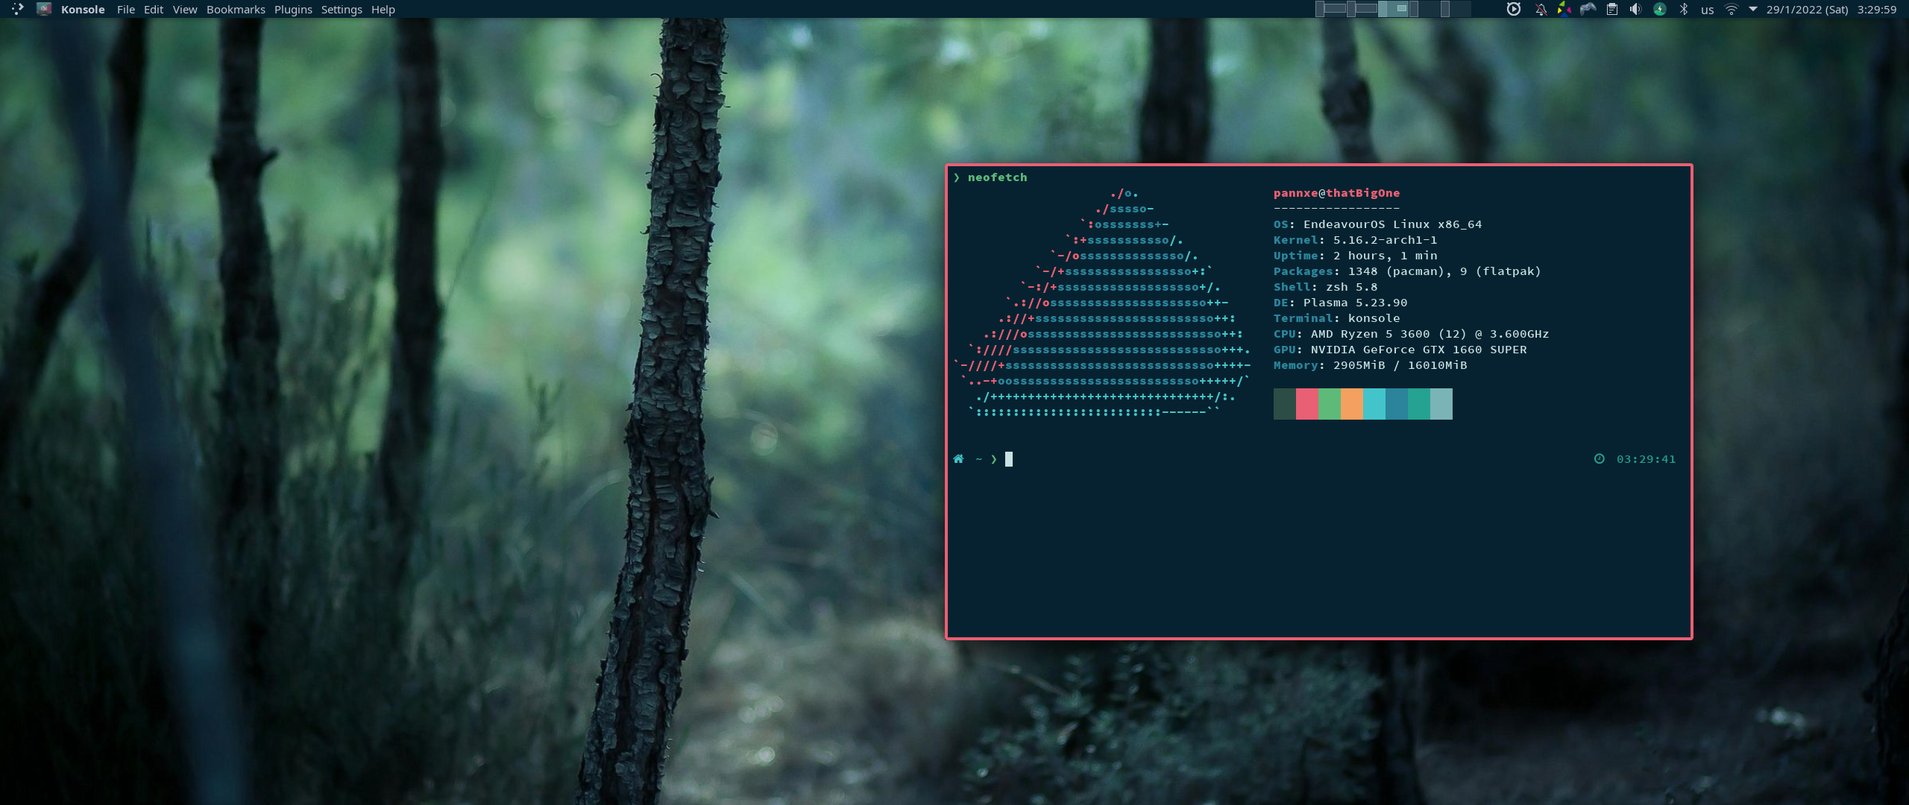Select the highlighted active desktop in pager
1909x805 pixels.
(1393, 9)
